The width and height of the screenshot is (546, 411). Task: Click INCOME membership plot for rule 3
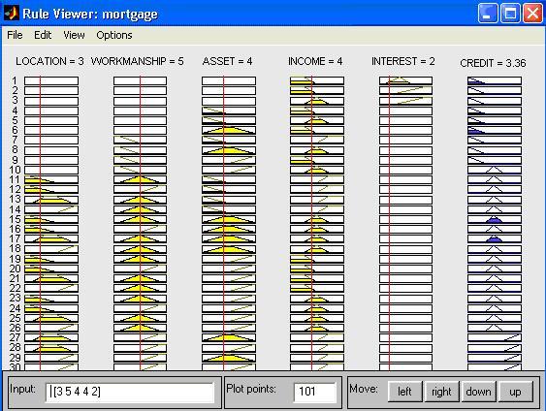click(317, 101)
